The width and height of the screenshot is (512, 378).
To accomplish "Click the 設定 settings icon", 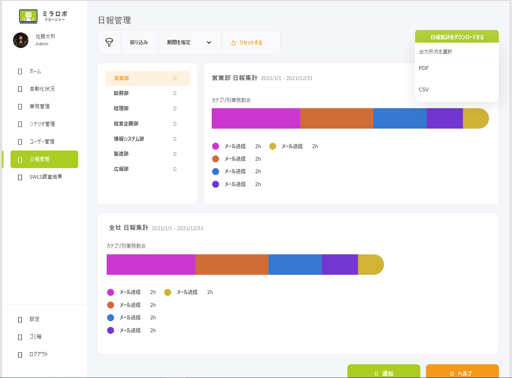I will (20, 319).
